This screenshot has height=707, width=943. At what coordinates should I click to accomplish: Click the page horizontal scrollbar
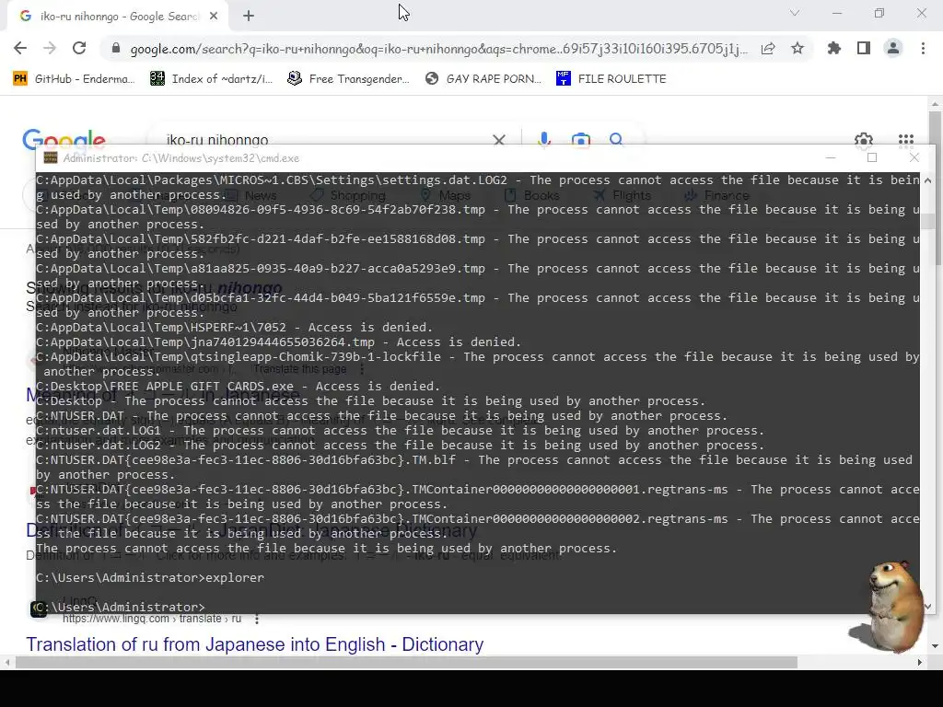tap(406, 663)
